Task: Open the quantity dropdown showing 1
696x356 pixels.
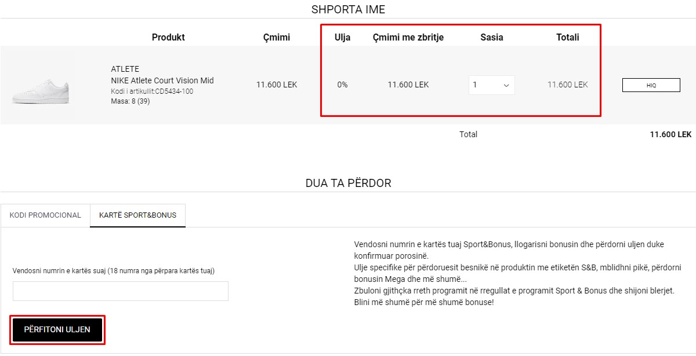Action: (x=491, y=85)
